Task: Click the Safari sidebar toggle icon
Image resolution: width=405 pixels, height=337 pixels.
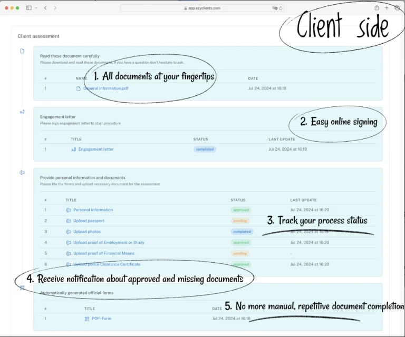Action: coord(28,8)
